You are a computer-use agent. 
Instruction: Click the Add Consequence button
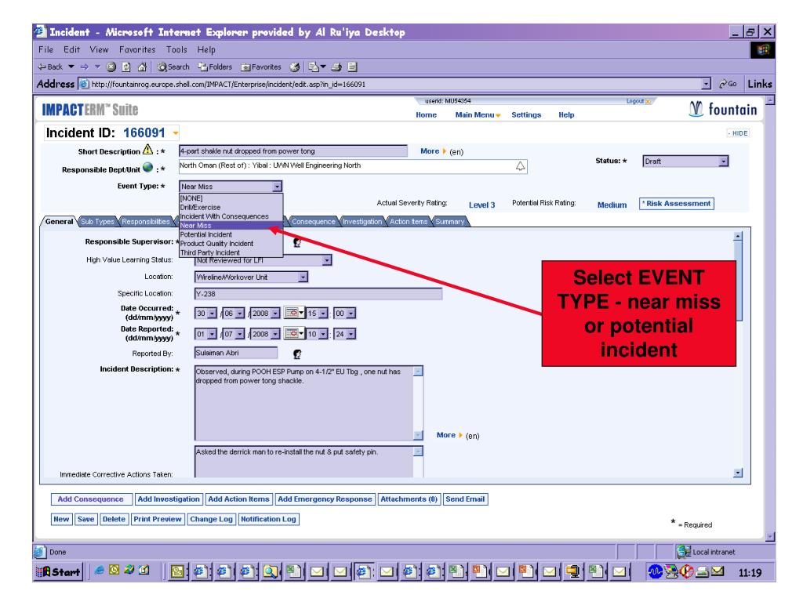tap(91, 499)
